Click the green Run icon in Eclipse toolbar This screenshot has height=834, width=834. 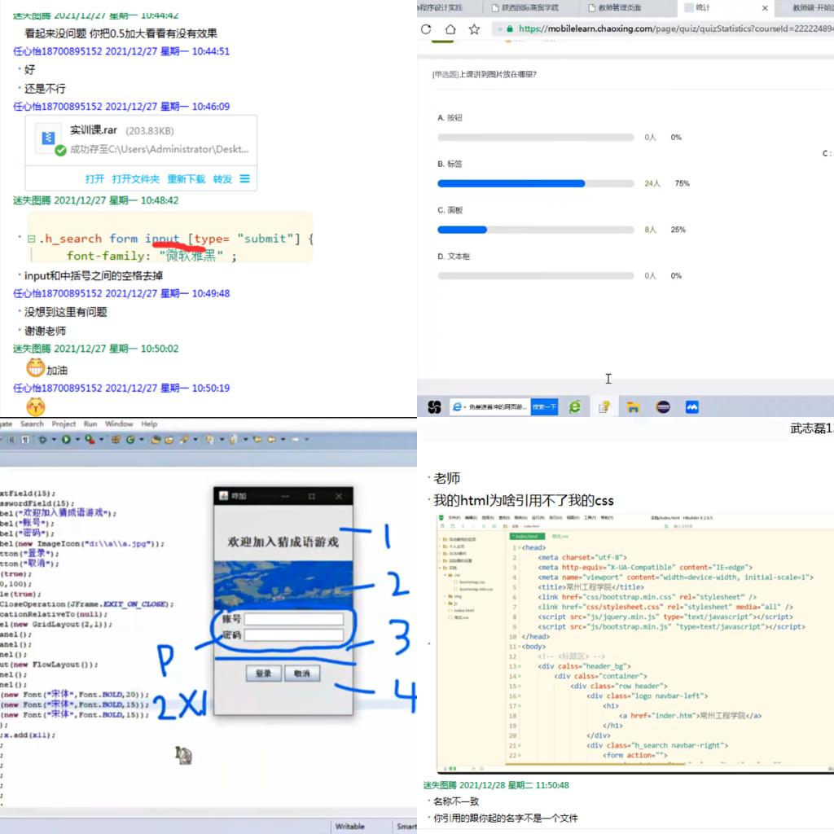click(66, 439)
